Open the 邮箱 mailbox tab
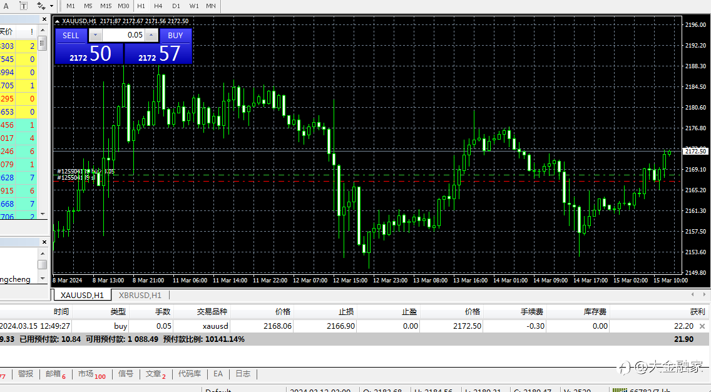The image size is (711, 392). click(x=55, y=374)
